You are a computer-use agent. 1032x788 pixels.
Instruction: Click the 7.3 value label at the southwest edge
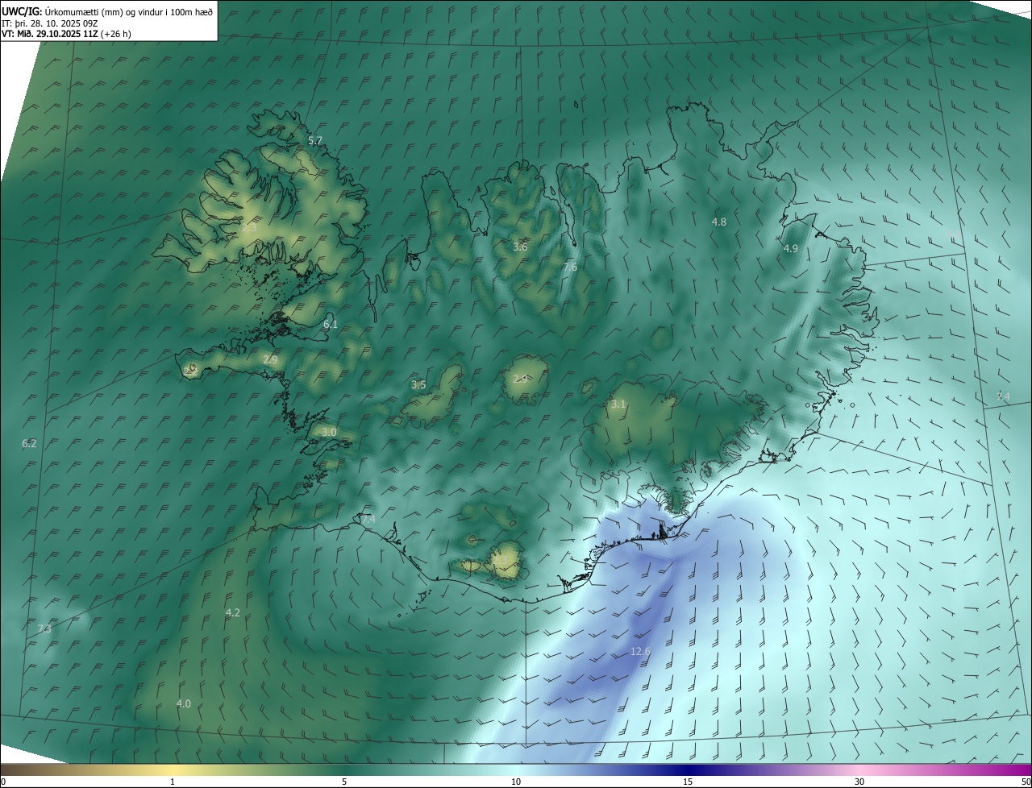44,628
